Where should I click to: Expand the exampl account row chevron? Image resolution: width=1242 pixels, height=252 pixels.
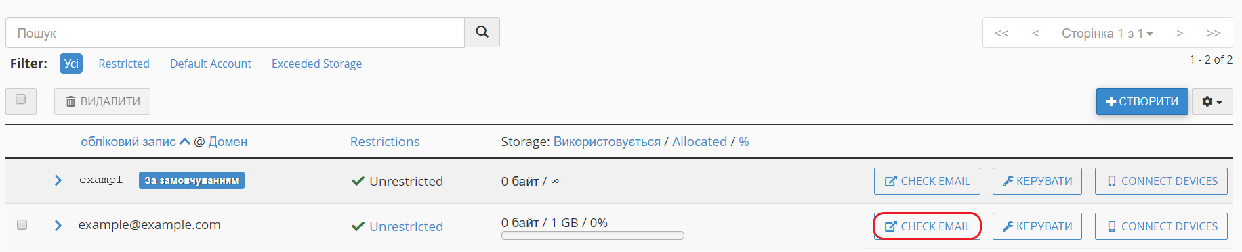coord(58,180)
